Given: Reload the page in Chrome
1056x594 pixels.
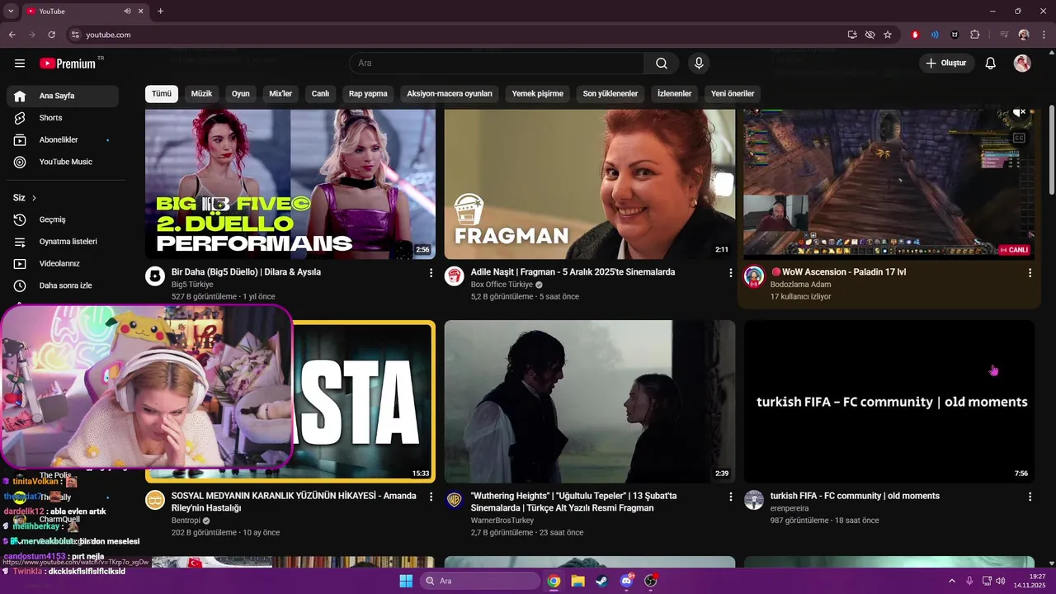Looking at the screenshot, I should tap(51, 35).
